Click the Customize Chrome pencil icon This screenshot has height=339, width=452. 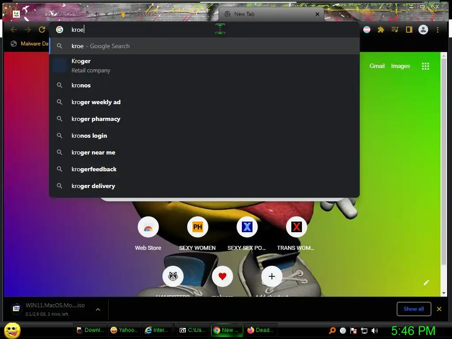[x=426, y=282]
